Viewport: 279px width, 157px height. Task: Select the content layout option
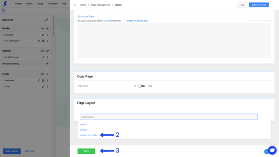tap(84, 130)
